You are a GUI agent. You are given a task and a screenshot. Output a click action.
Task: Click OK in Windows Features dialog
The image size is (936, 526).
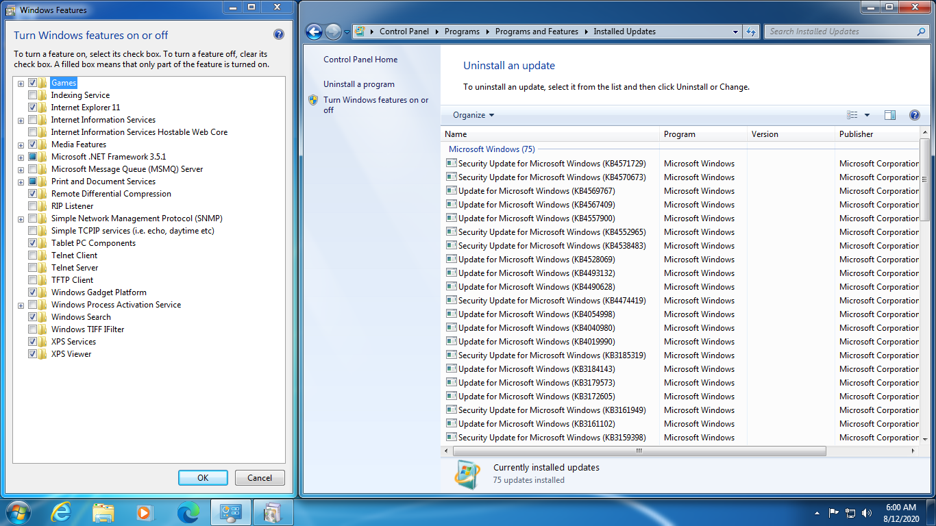pos(203,478)
